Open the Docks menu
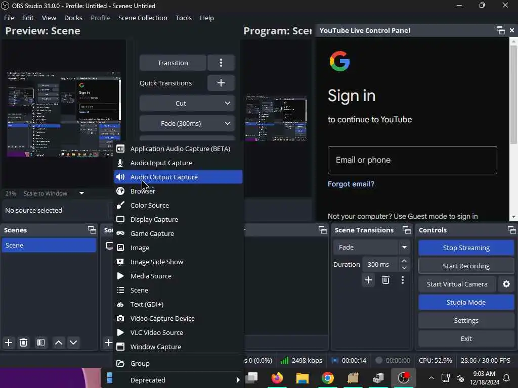The image size is (518, 388). pos(73,18)
